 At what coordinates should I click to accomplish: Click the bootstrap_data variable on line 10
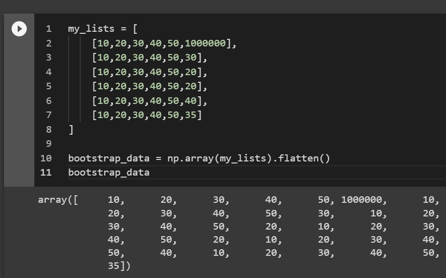tap(109, 158)
